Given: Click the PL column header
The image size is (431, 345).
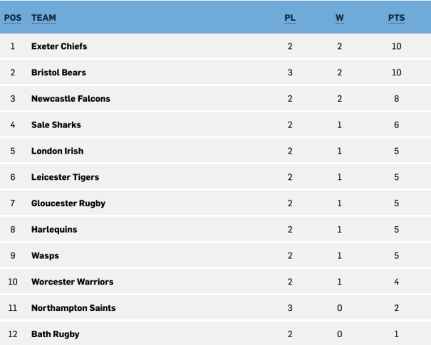Looking at the screenshot, I should point(290,18).
